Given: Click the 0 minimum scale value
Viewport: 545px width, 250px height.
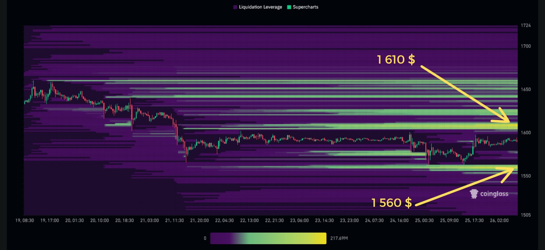Looking at the screenshot, I should [x=205, y=238].
